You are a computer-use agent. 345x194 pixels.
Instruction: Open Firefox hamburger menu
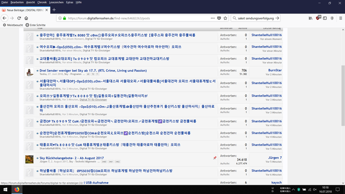(341, 18)
